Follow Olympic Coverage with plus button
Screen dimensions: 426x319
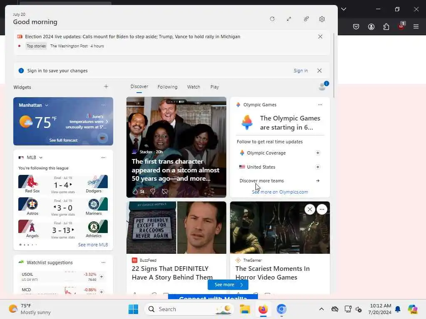click(x=317, y=153)
